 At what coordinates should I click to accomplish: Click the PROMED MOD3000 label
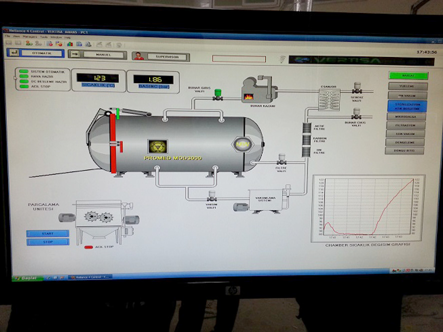[x=173, y=158]
